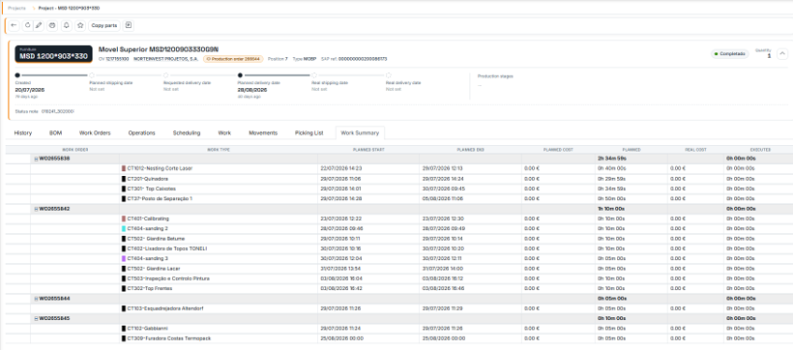Image resolution: width=793 pixels, height=350 pixels.
Task: Edit project with the pencil icon
Action: click(x=39, y=25)
